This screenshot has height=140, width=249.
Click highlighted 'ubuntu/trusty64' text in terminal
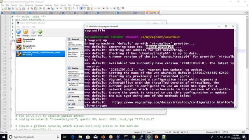point(160,47)
